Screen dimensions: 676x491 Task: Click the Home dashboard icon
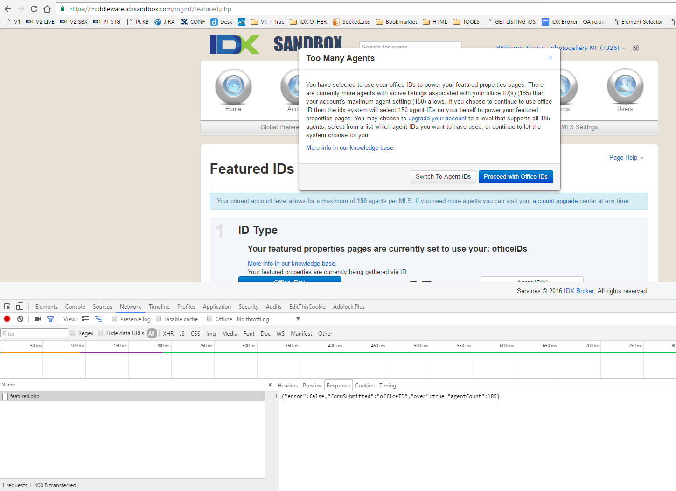(233, 86)
